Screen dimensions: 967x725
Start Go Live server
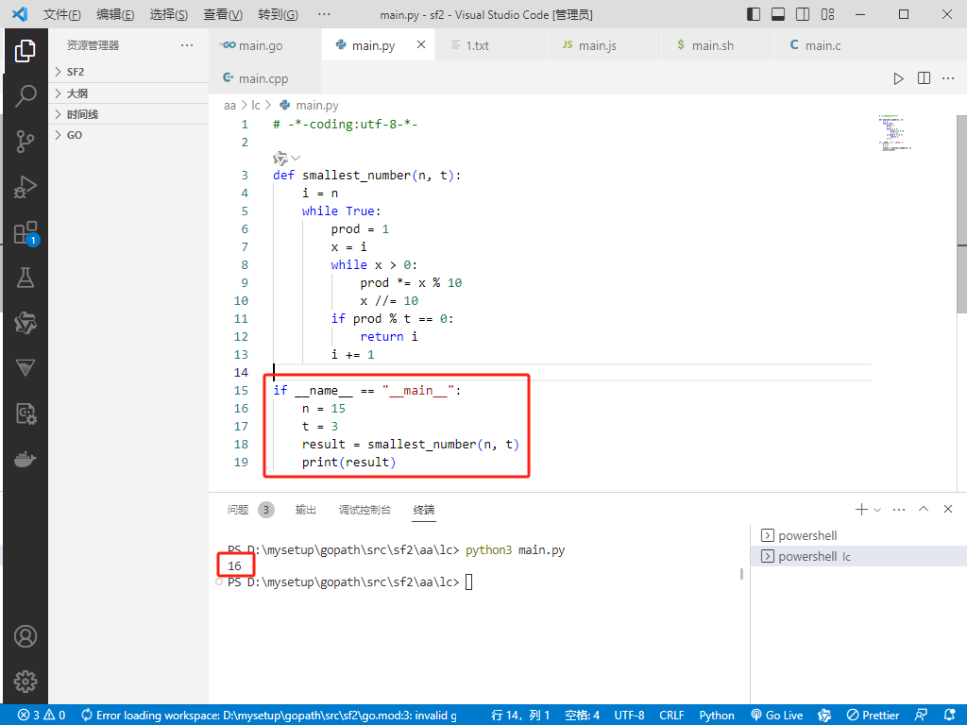click(777, 716)
